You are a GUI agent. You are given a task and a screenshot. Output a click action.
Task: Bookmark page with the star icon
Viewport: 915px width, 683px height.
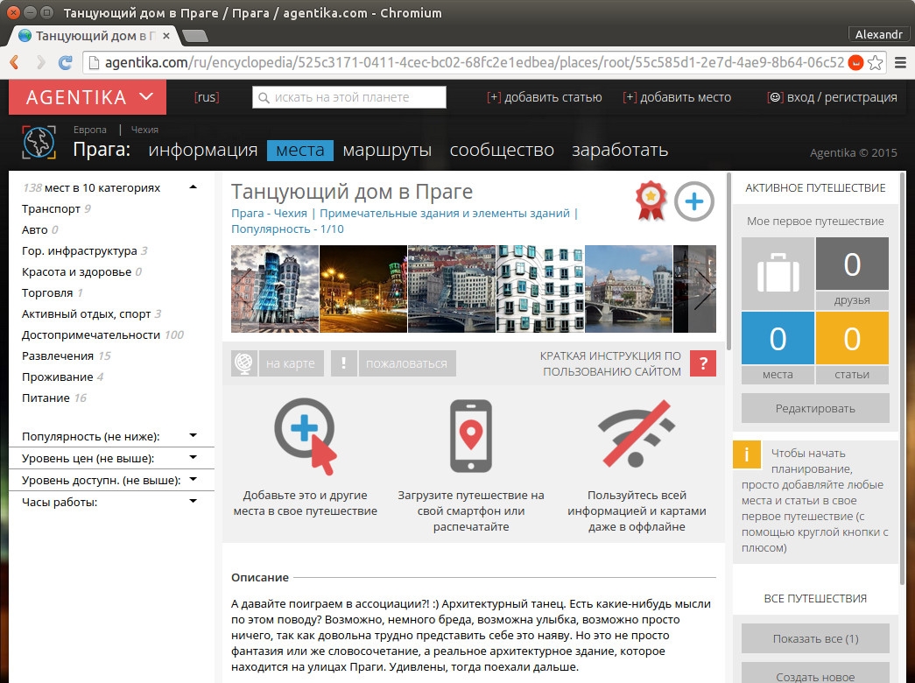(x=875, y=62)
